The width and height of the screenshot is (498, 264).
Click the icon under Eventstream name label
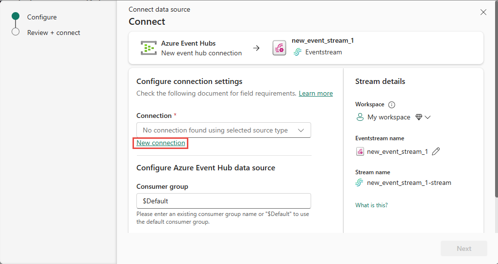(x=360, y=151)
